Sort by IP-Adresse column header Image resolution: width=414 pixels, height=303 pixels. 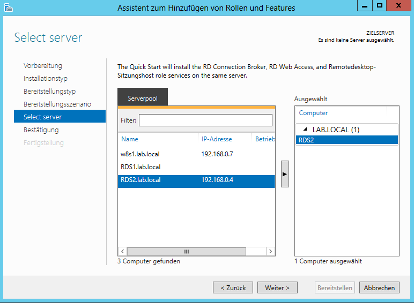pos(217,139)
